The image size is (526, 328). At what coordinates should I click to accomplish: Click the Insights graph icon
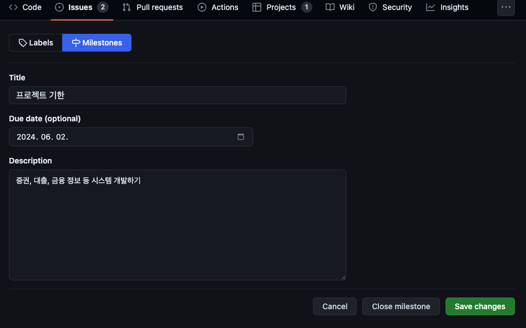[431, 7]
